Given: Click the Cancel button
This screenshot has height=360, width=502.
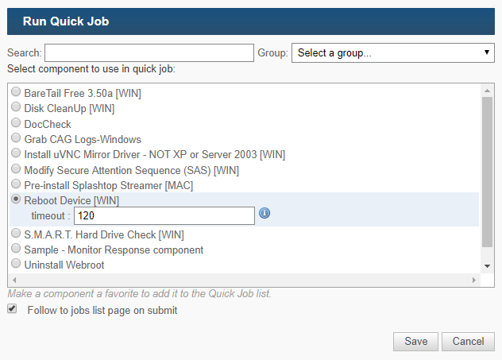Looking at the screenshot, I should coord(468,342).
